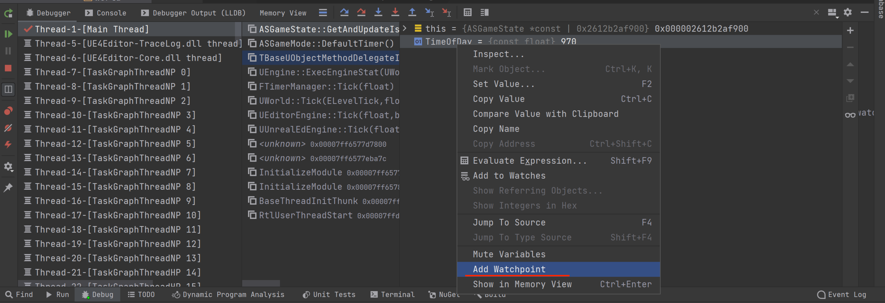The height and width of the screenshot is (303, 885).
Task: Open the Run tool window
Action: (57, 295)
